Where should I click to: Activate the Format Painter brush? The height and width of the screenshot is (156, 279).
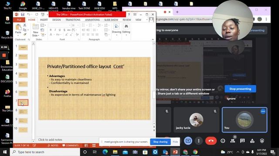[25, 35]
